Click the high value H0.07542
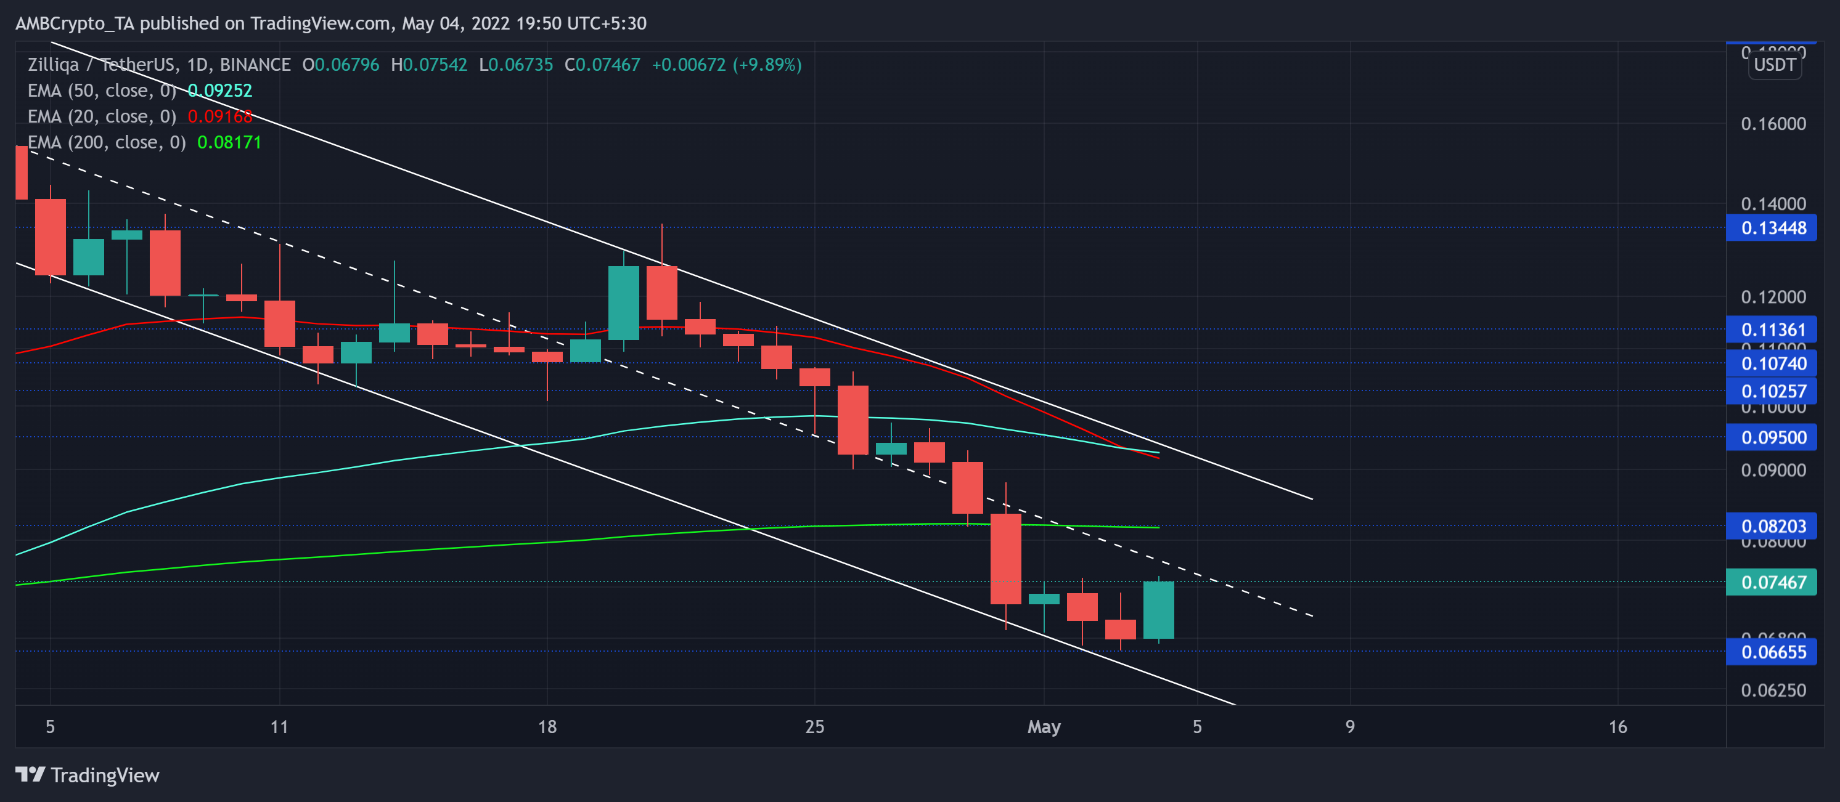 coord(428,65)
